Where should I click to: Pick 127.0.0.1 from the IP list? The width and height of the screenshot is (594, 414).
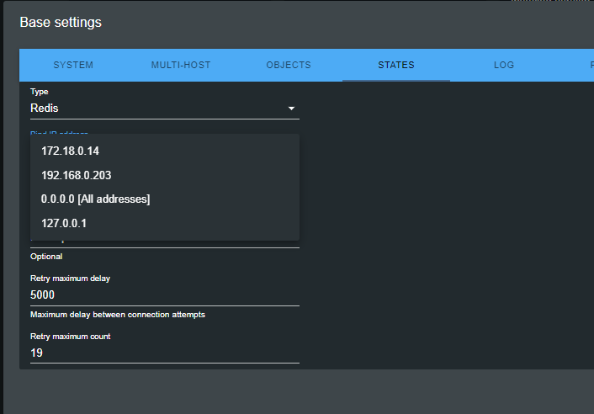164,224
